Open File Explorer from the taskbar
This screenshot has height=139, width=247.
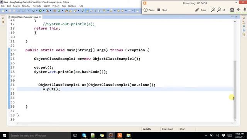pos(129,136)
